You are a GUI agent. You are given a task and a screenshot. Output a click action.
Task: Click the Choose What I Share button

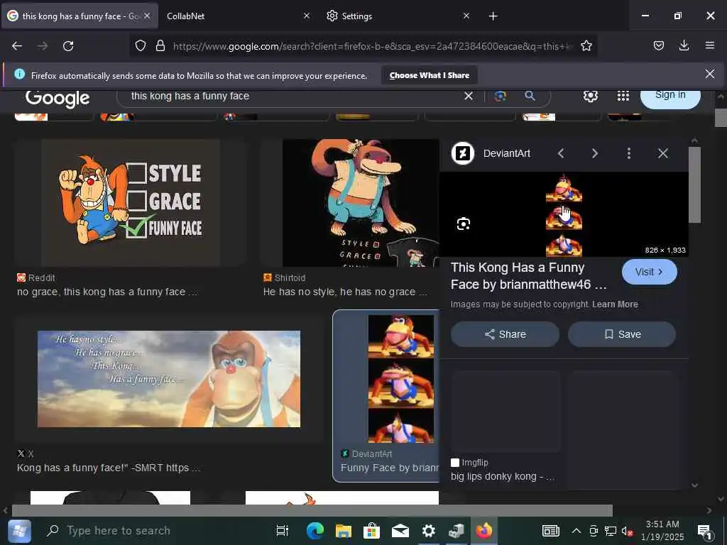coord(430,75)
